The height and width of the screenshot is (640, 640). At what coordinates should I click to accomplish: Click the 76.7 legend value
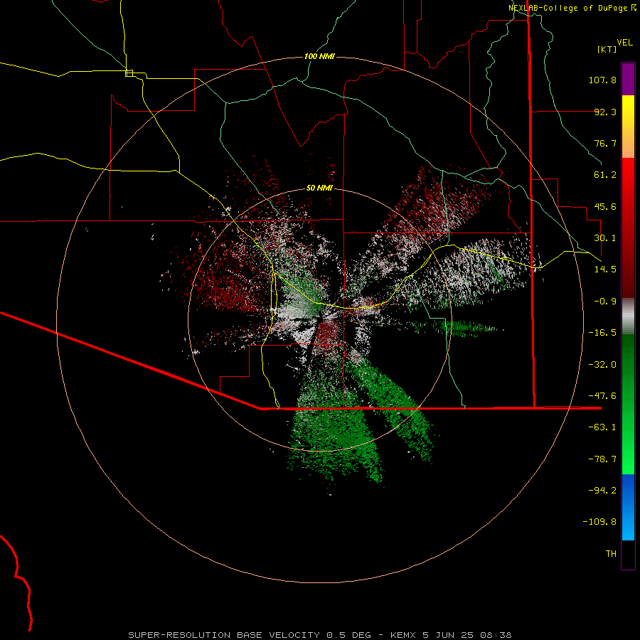coord(605,143)
